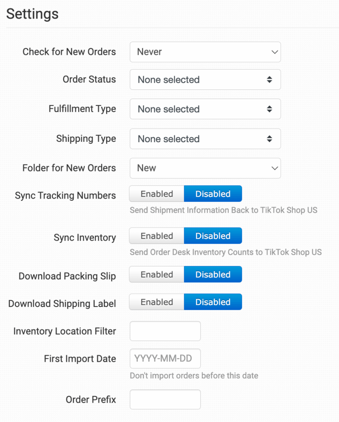Focus the First Import Date field
This screenshot has width=339, height=422.
[x=165, y=359]
